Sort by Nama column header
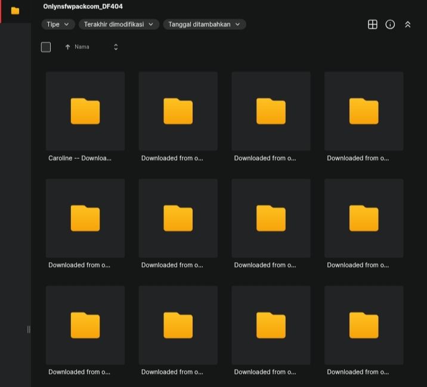427x387 pixels. coord(82,47)
